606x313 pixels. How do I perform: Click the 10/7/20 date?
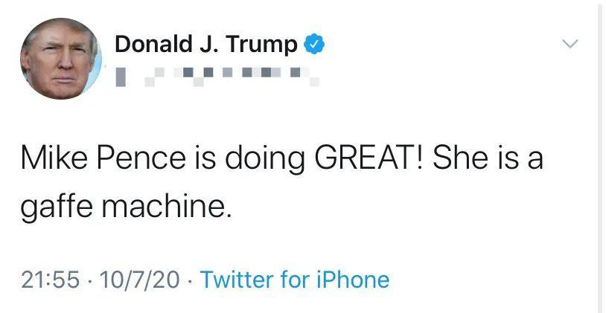click(139, 280)
